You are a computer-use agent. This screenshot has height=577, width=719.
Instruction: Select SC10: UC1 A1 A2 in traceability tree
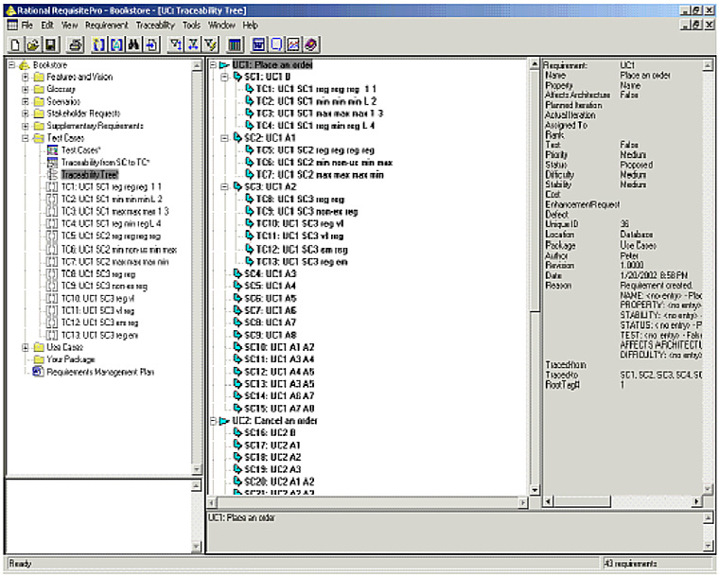tap(279, 347)
